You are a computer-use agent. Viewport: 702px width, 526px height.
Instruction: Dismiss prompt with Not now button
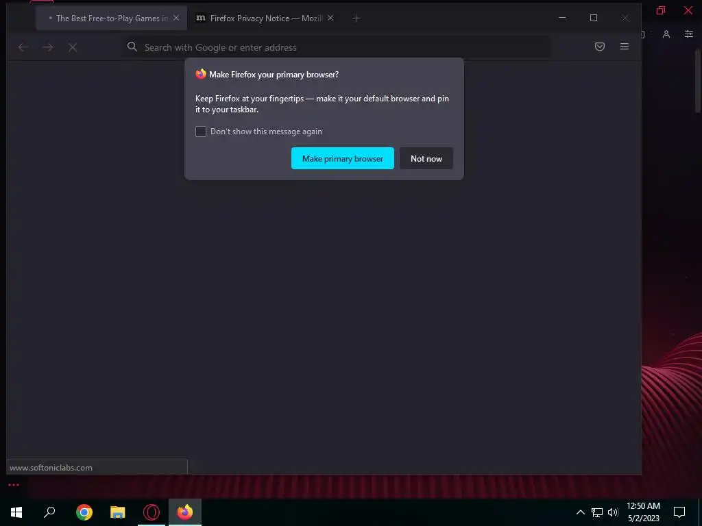tap(426, 158)
